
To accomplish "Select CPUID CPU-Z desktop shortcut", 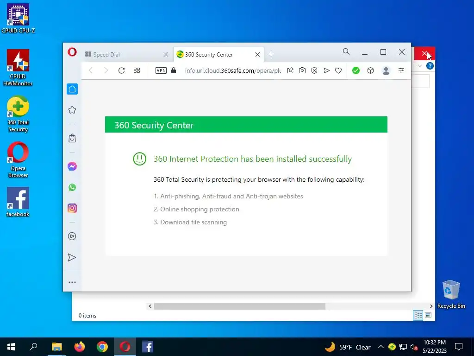I will point(18,19).
